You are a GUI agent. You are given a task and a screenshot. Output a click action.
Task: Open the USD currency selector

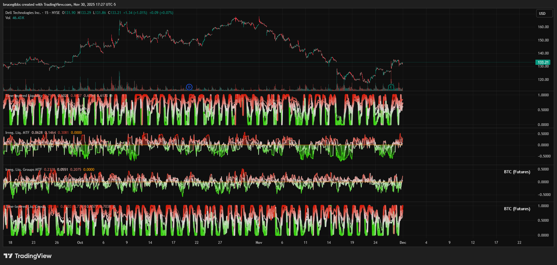[544, 14]
